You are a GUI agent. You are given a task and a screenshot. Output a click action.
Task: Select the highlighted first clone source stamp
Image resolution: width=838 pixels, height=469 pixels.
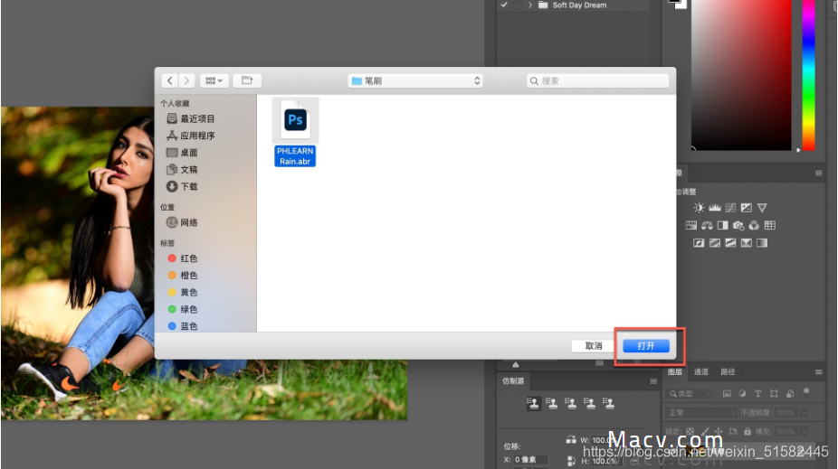533,403
